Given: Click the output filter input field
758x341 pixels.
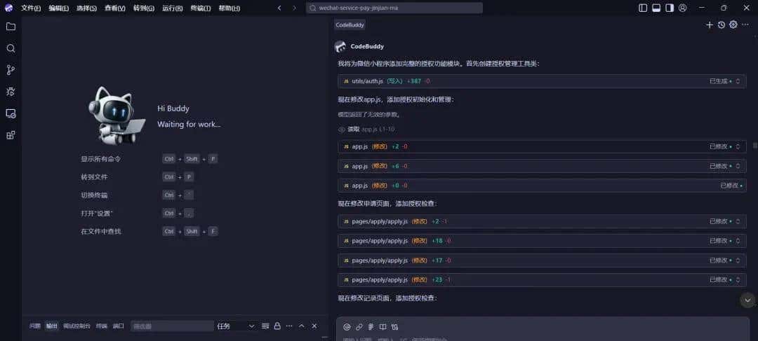Looking at the screenshot, I should [172, 326].
